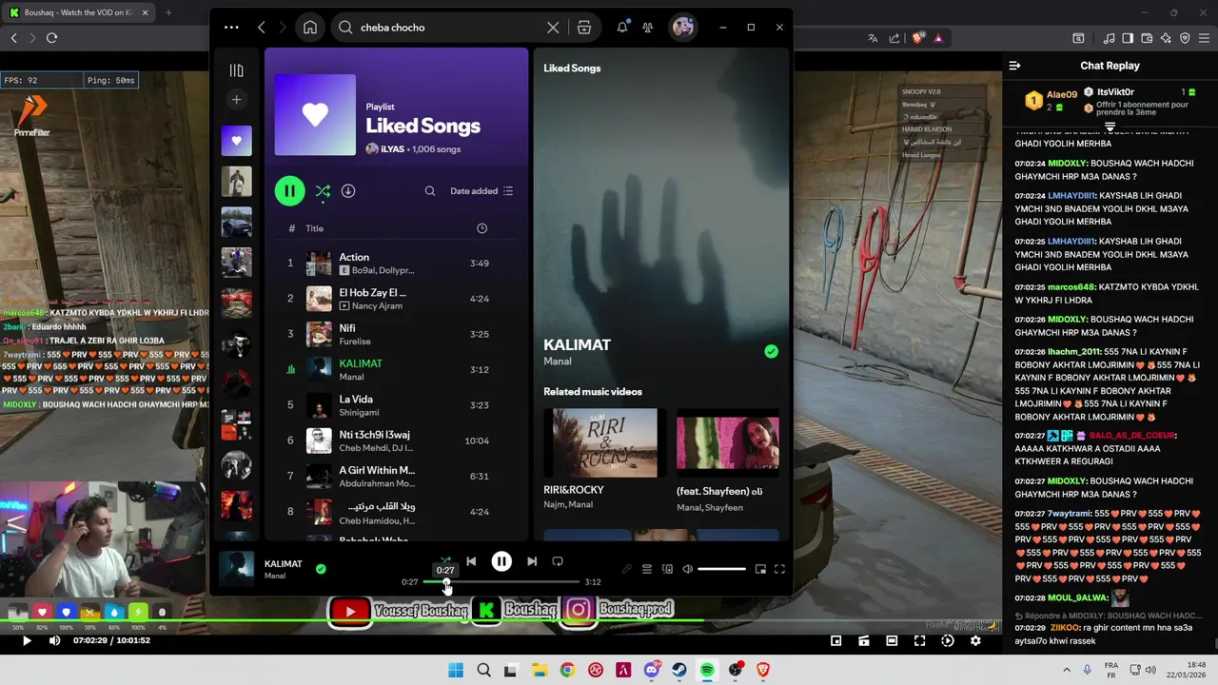Play the Kick VOD video
1218x685 pixels.
click(27, 641)
